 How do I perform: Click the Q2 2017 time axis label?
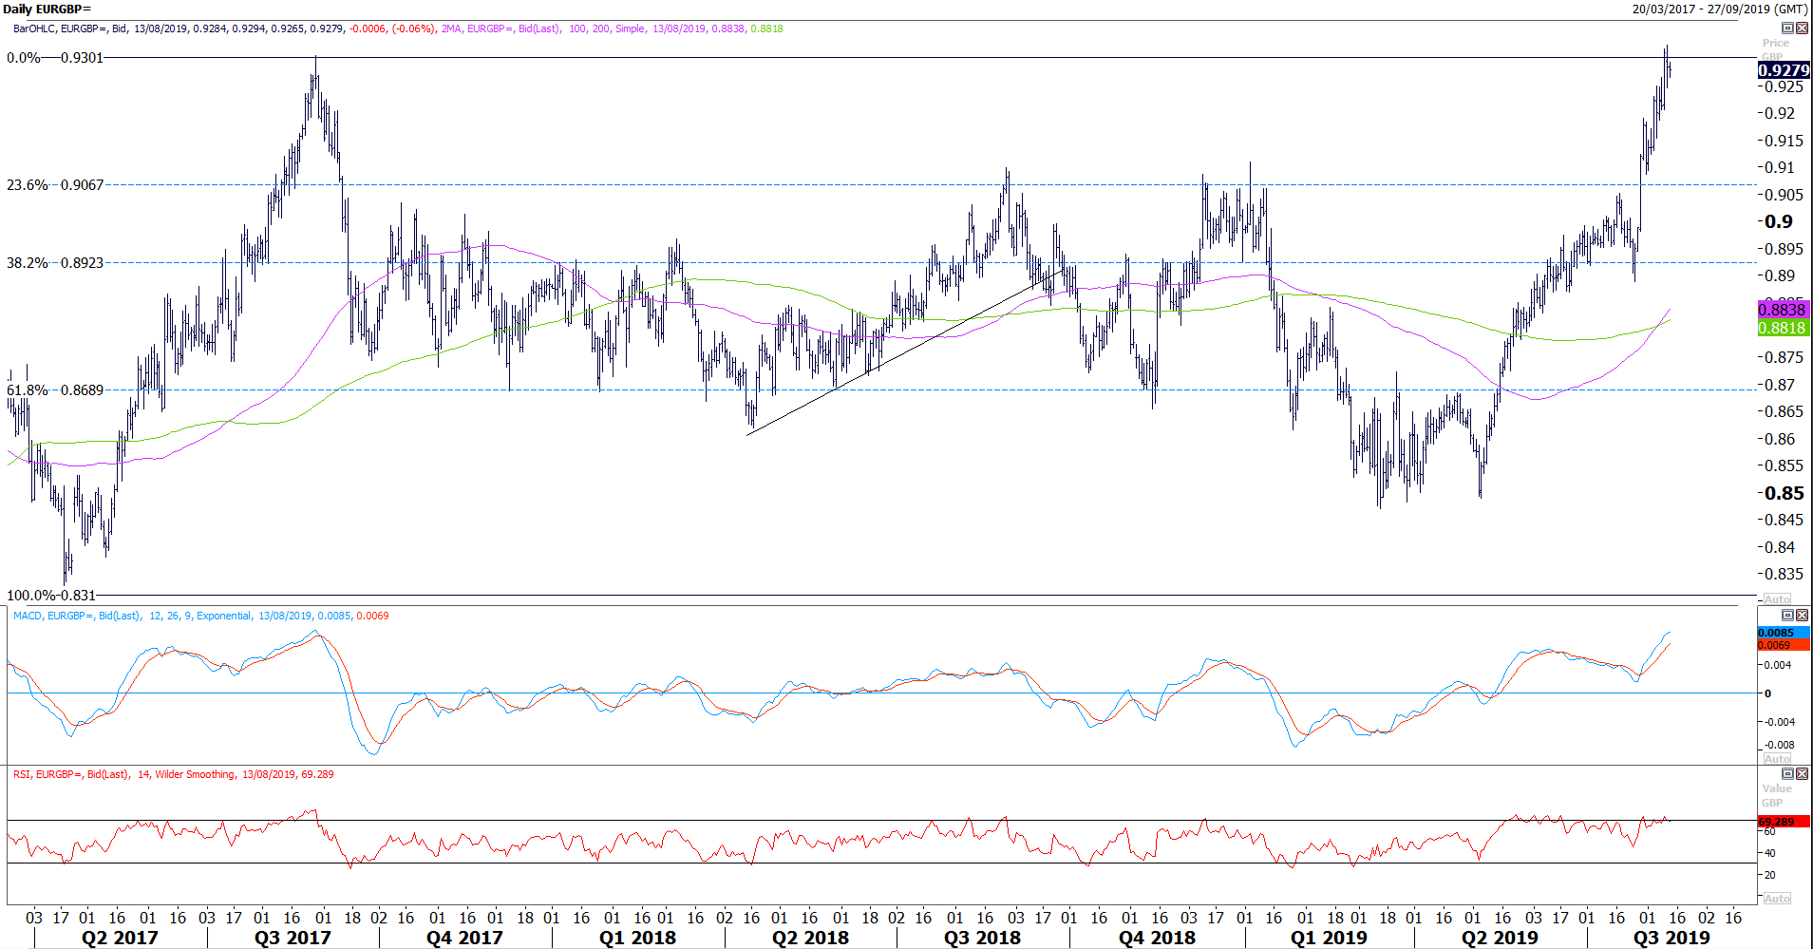[120, 938]
